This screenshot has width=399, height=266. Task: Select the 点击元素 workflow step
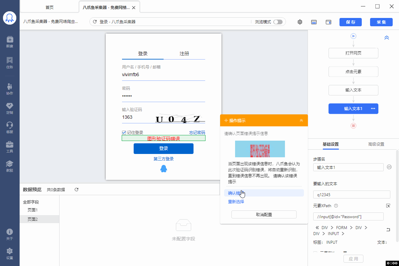point(353,71)
